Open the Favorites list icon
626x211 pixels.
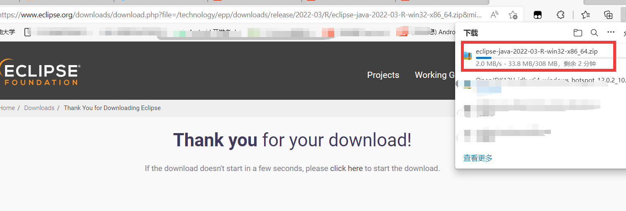(x=586, y=15)
